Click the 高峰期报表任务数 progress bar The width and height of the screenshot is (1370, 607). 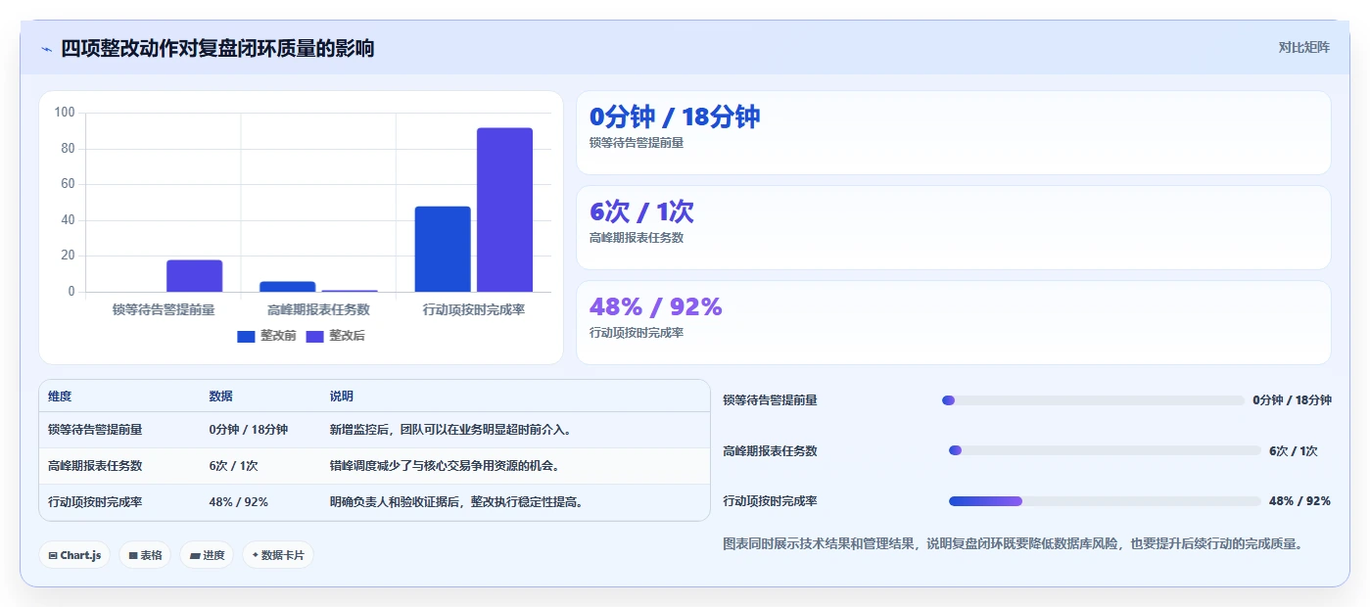pos(1105,450)
